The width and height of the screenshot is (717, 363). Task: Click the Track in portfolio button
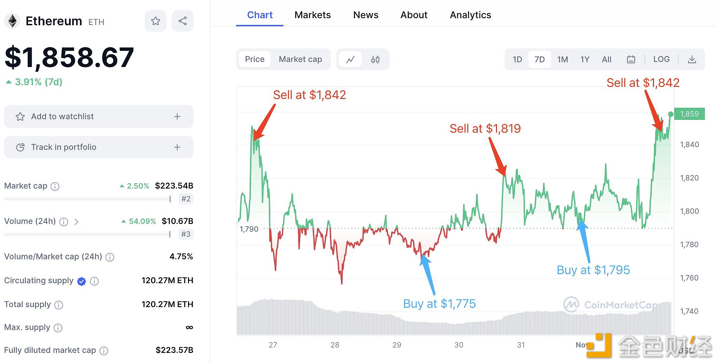pyautogui.click(x=99, y=147)
